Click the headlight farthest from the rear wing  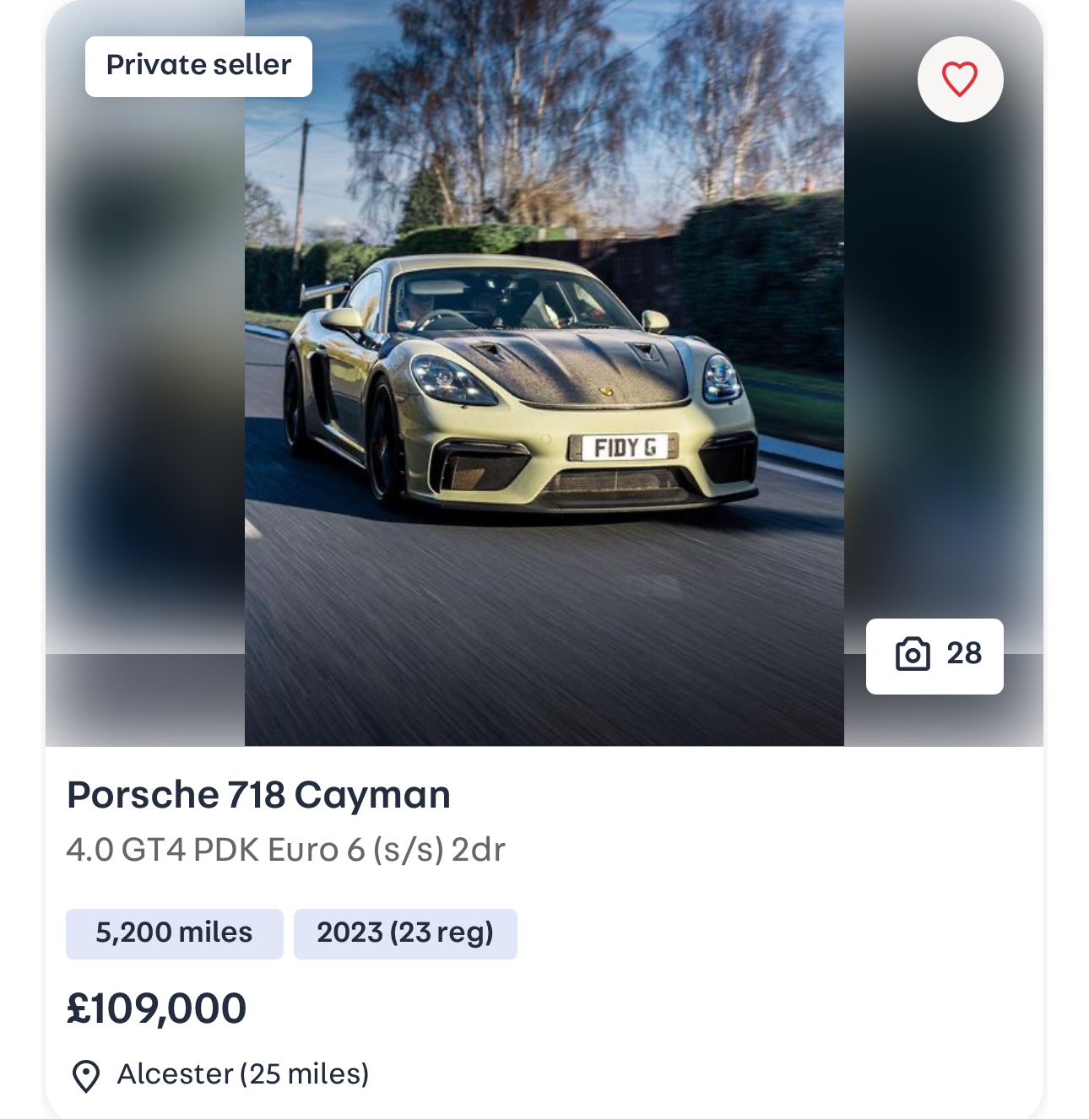[x=720, y=377]
